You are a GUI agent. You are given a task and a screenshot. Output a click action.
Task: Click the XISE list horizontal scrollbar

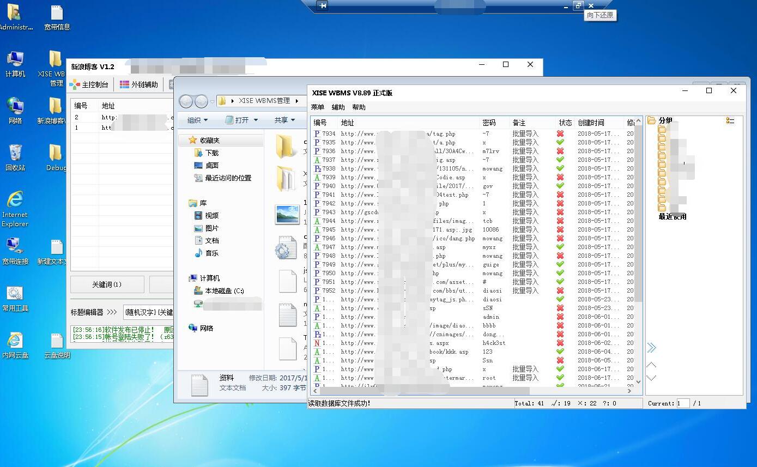pyautogui.click(x=425, y=391)
